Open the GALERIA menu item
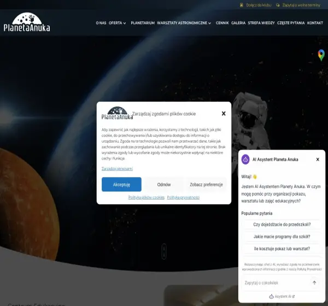 [238, 23]
